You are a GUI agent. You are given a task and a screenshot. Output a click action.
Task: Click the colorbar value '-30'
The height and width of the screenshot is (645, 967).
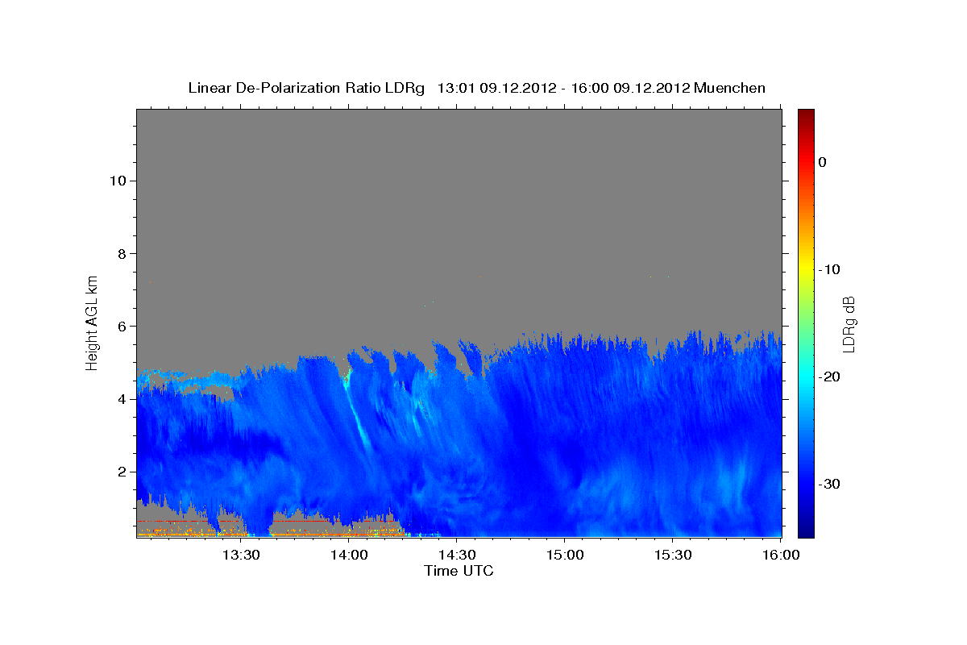(x=830, y=484)
